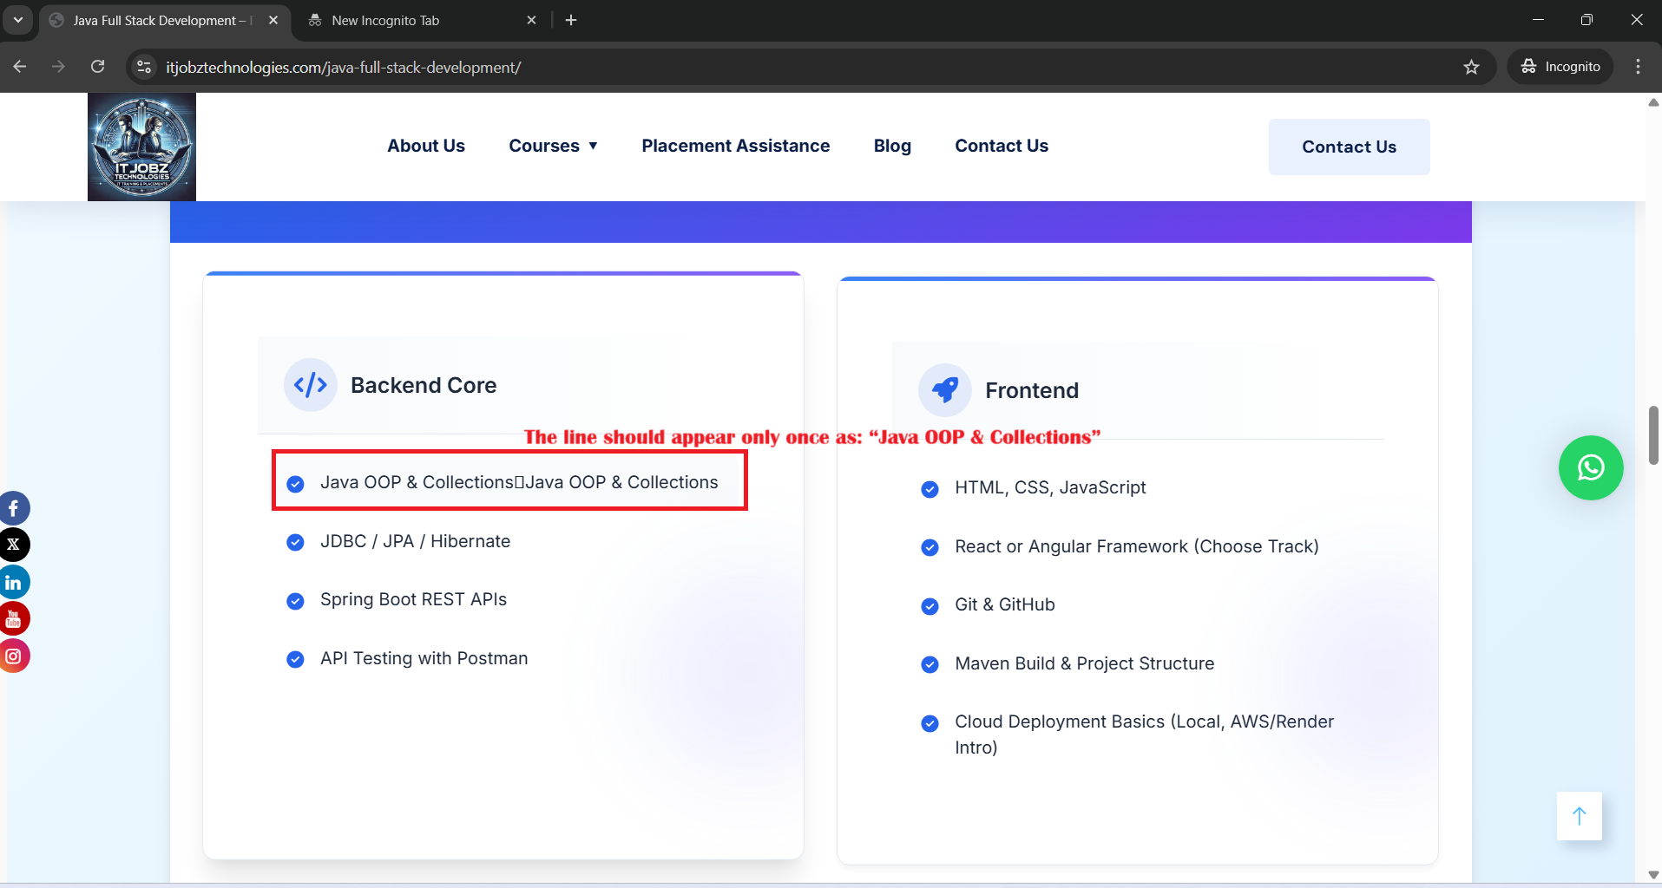Open the LinkedIn sidebar icon

coord(13,581)
